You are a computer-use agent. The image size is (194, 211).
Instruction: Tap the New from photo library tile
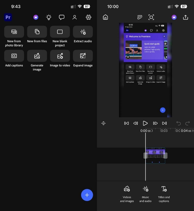click(x=14, y=32)
